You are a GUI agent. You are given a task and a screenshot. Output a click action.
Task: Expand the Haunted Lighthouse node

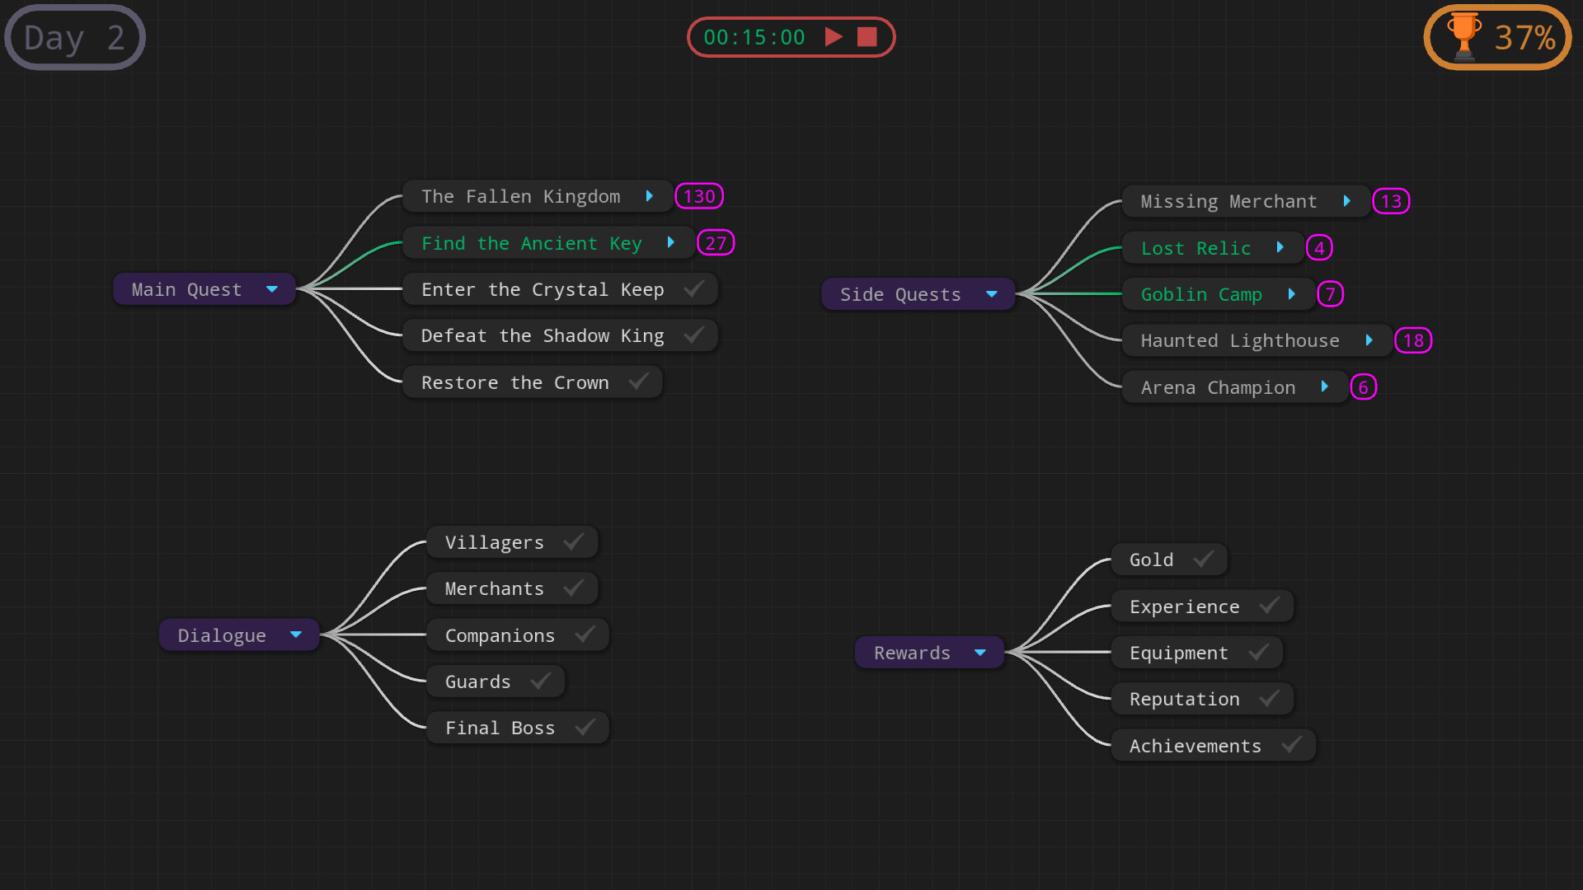coord(1369,340)
